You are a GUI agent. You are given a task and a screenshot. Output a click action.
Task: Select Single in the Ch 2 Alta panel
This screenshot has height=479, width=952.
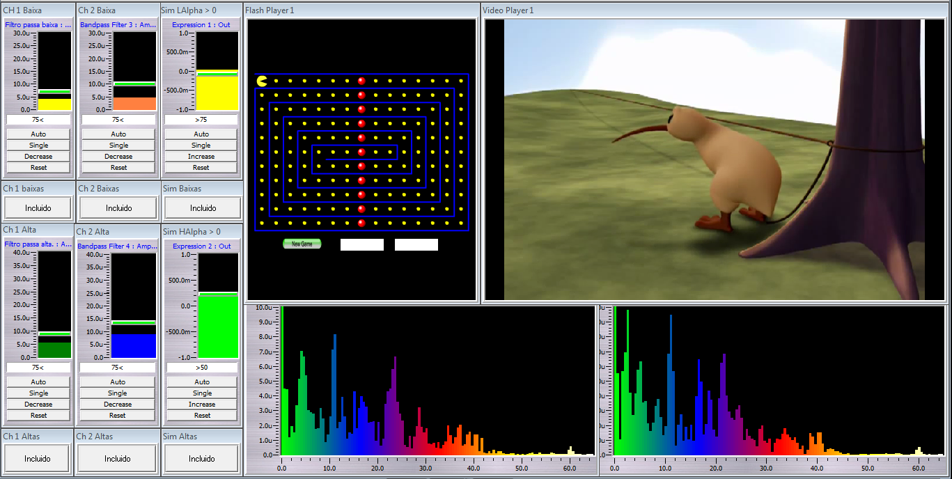(118, 393)
